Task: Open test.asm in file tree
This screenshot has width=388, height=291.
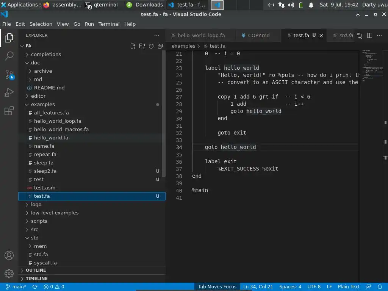Action: click(x=92, y=188)
